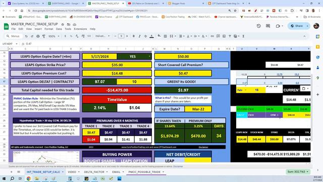The height and width of the screenshot is (182, 323).
Task: Open the Insert menu
Action: (38, 29)
